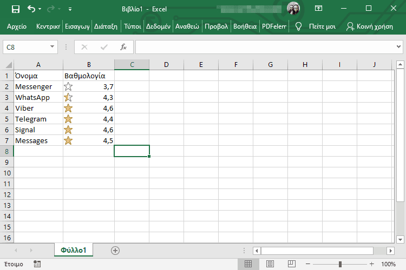
Task: Click the 4,4 rating cell
Action: coord(89,119)
